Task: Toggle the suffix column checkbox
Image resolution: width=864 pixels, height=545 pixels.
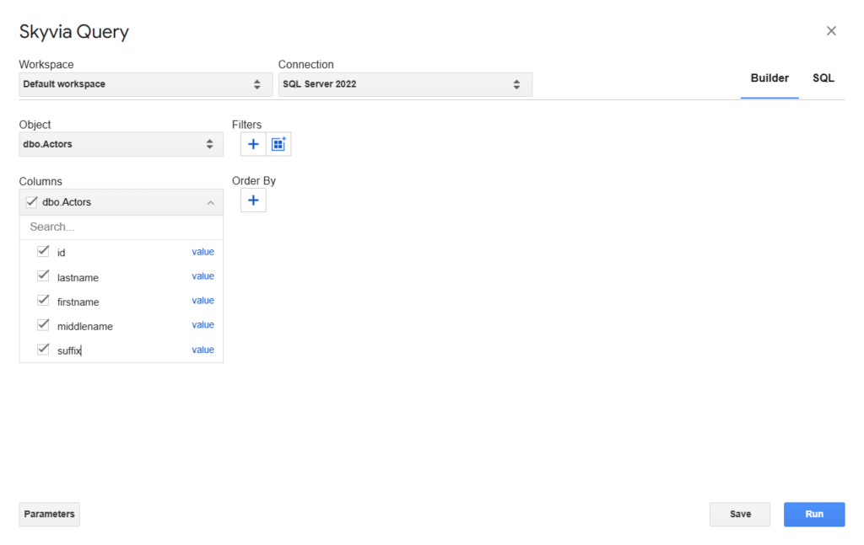Action: [x=43, y=350]
